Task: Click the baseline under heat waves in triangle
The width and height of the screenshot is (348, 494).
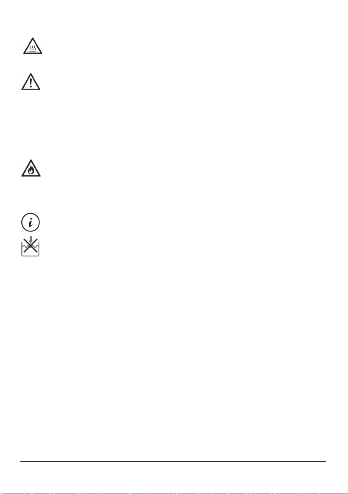Action: 33,52
